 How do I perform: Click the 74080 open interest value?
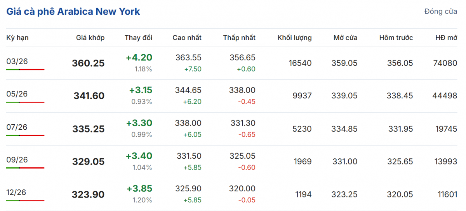[x=445, y=63]
